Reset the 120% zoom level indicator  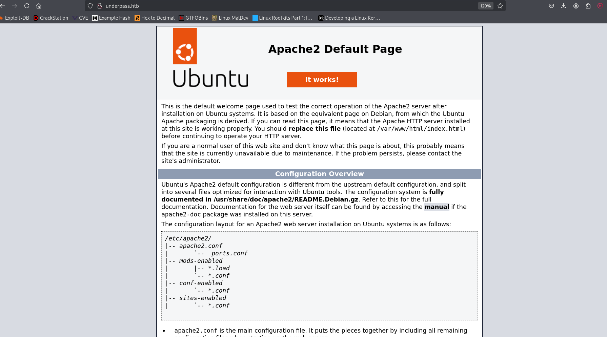486,6
